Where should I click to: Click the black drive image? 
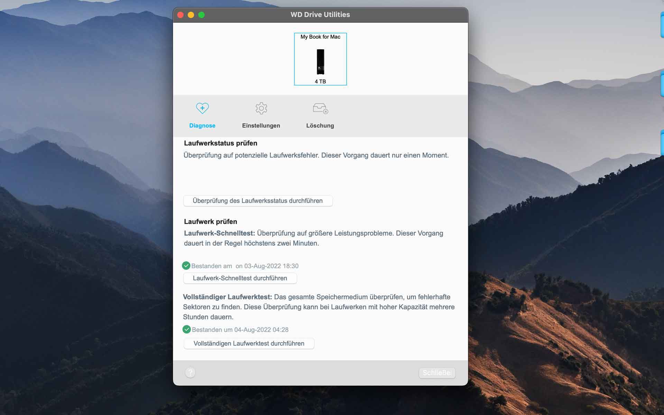(320, 62)
